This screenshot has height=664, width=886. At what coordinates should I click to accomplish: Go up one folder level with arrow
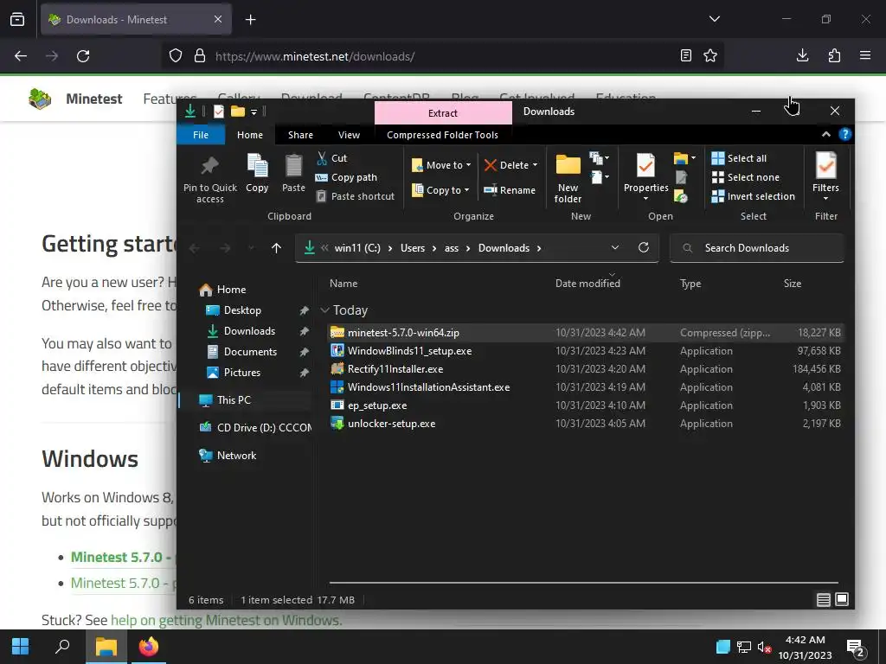click(276, 248)
